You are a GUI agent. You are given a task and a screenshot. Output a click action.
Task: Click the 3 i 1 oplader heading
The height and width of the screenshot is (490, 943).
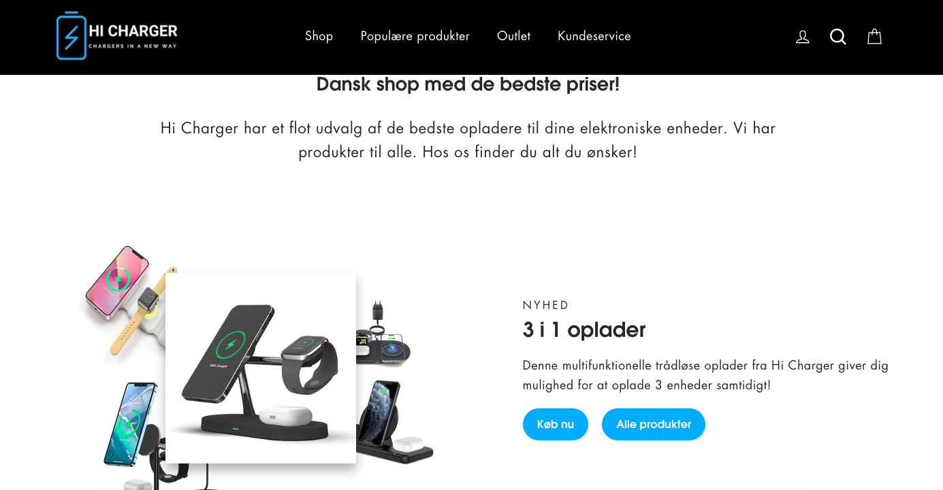(584, 329)
